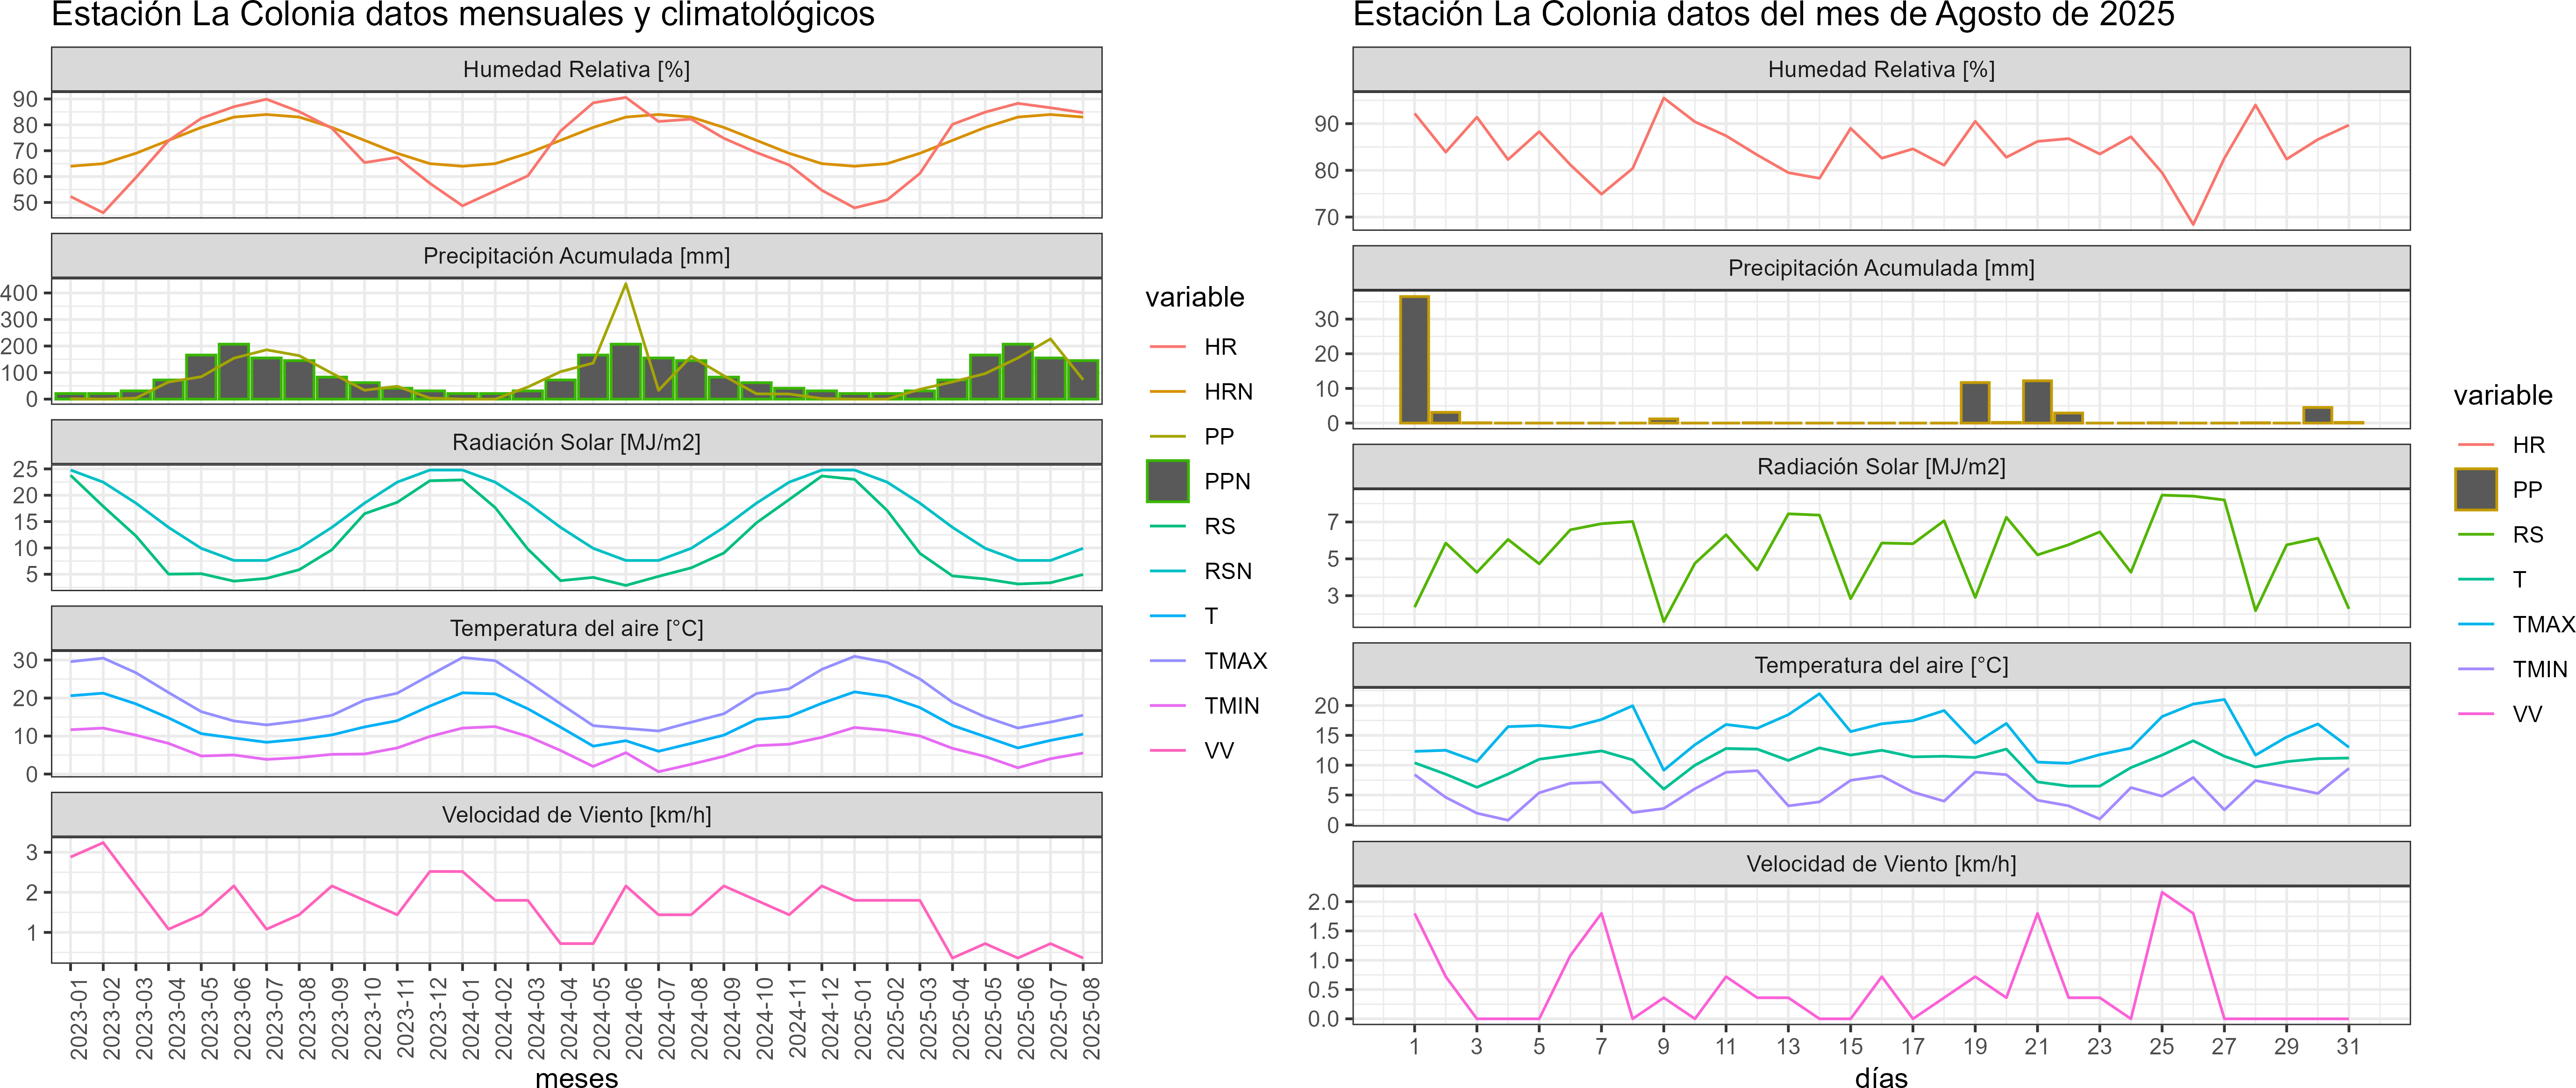Click the PPN legend swatch box
This screenshot has width=2576, height=1088.
coord(1167,481)
